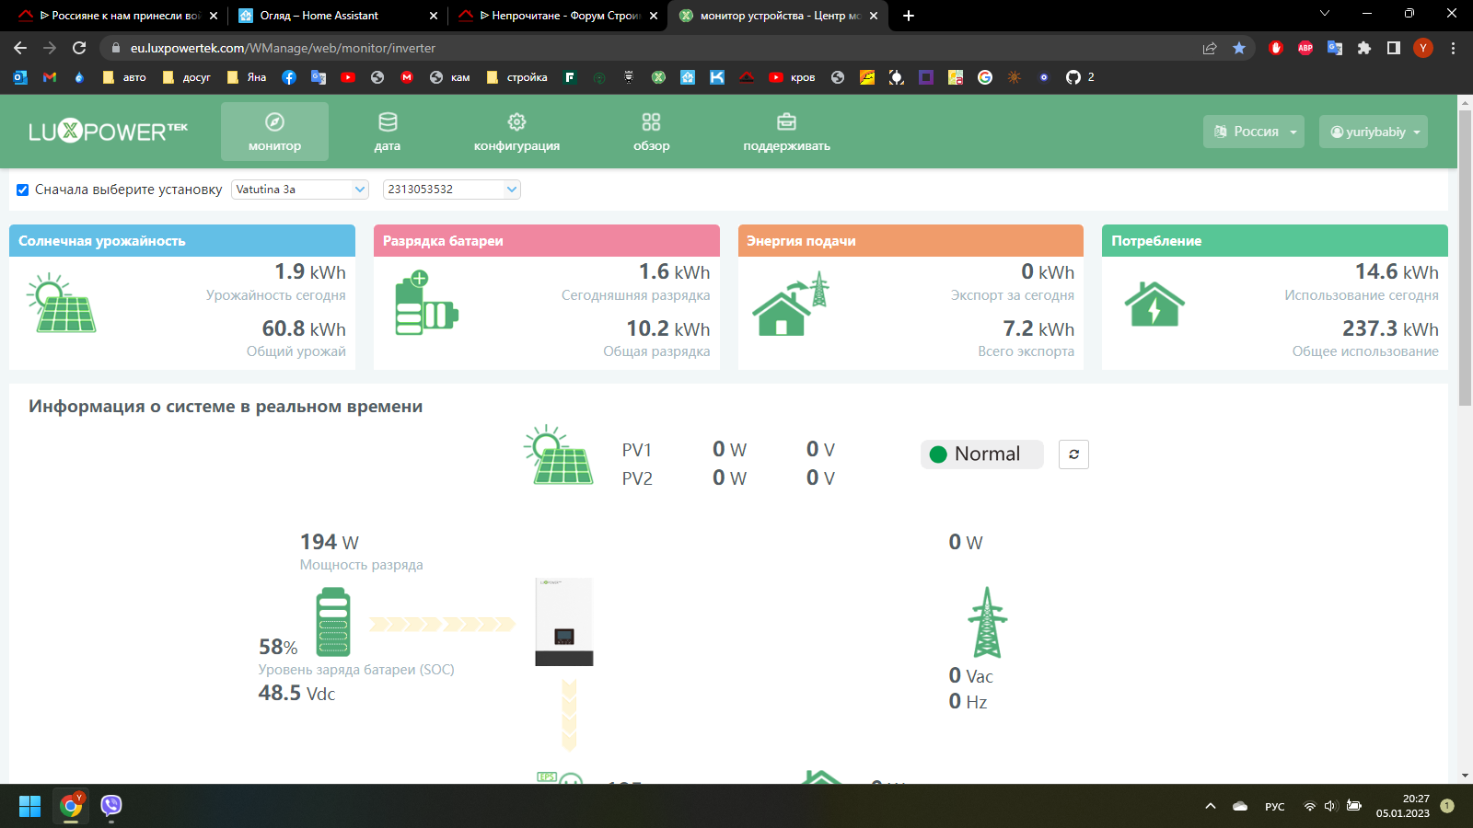Click the bookmark star icon
Viewport: 1473px width, 828px height.
pos(1239,48)
